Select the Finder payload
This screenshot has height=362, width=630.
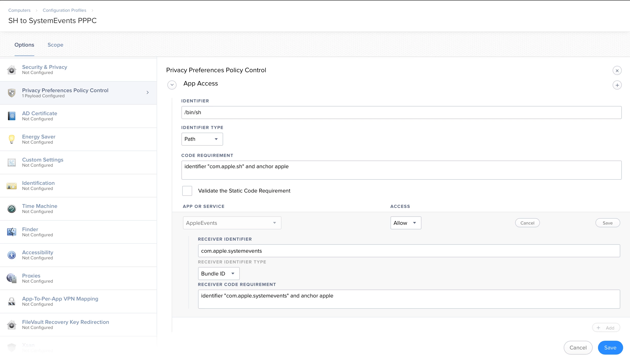click(78, 232)
